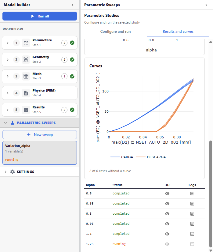
Task: Click the Results green check status
Action: [x=72, y=110]
